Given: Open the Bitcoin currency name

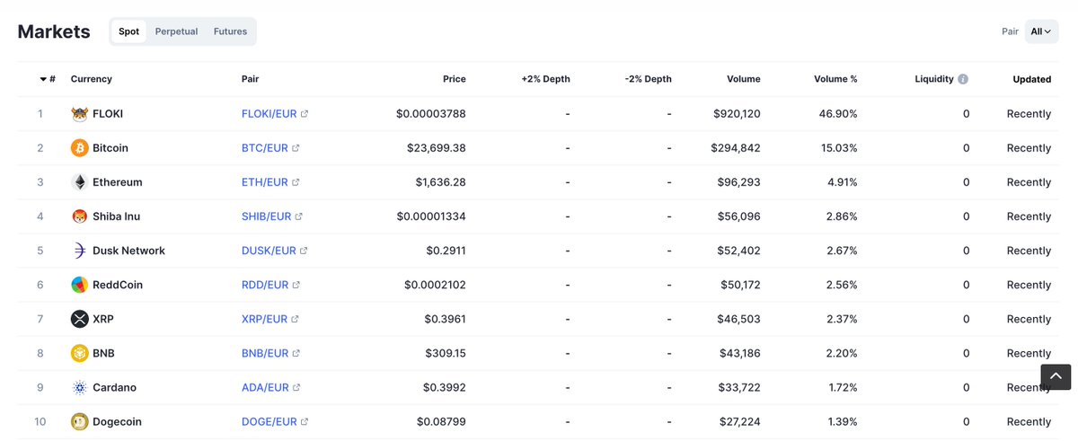Looking at the screenshot, I should point(110,148).
